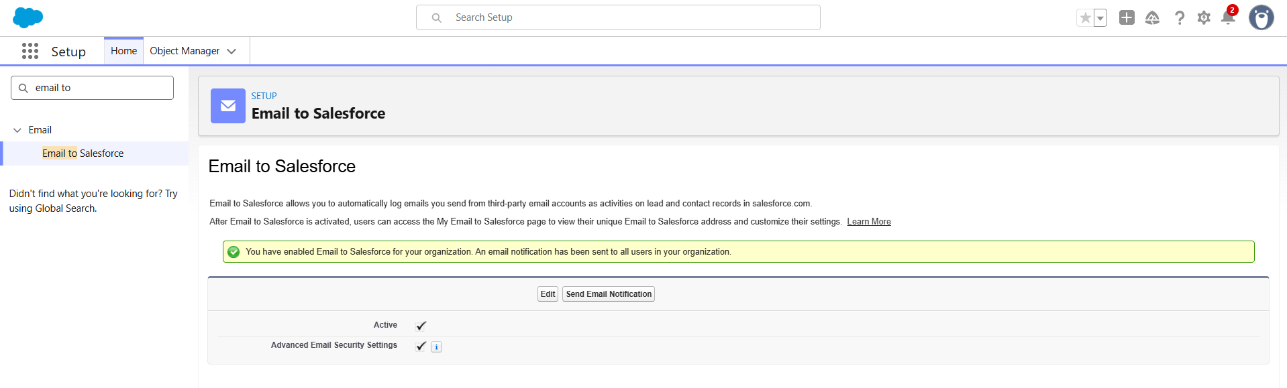Collapse the Email tree section
Viewport: 1287px width, 388px height.
pyautogui.click(x=17, y=130)
